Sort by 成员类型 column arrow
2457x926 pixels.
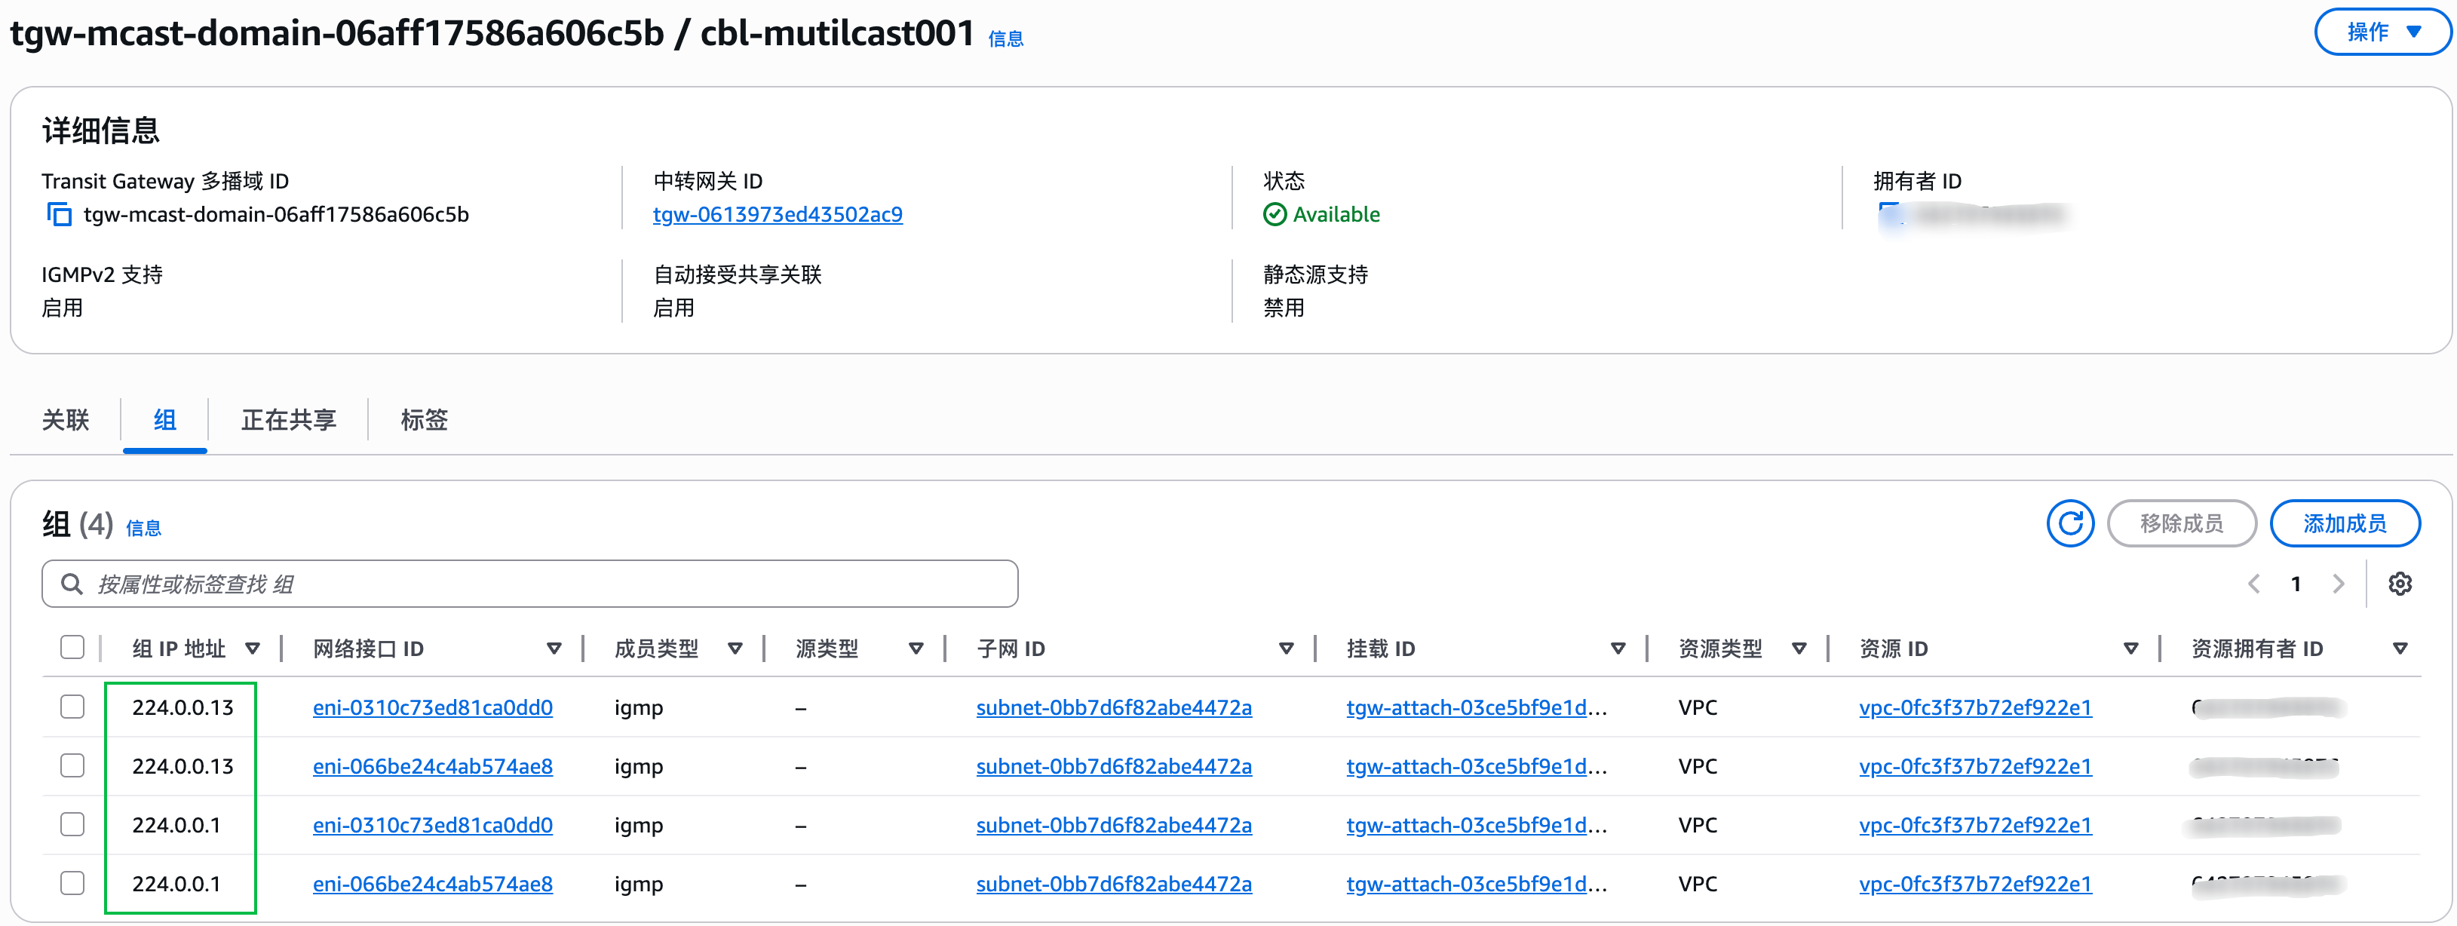735,649
